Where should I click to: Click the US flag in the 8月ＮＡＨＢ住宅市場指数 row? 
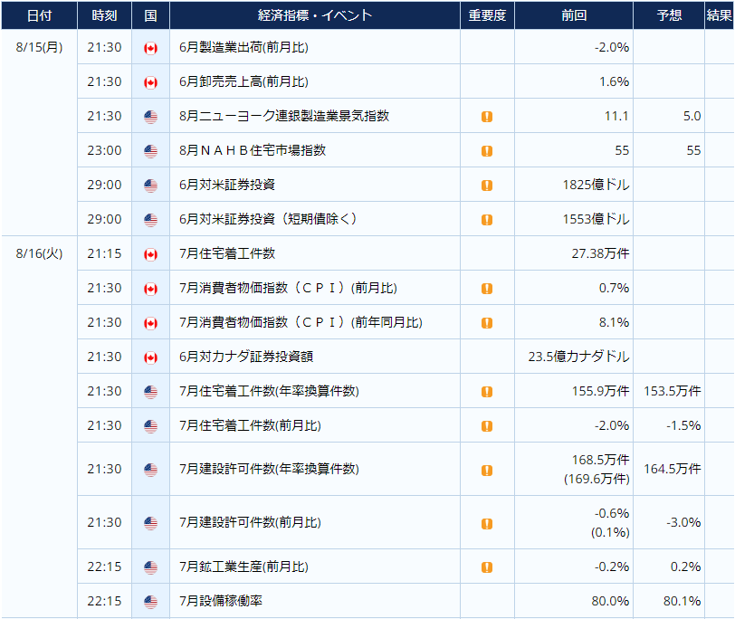tap(150, 151)
